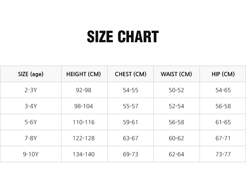This screenshot has width=246, height=185.
Task: Click the WAIST (CM) column header
Action: 176,74
